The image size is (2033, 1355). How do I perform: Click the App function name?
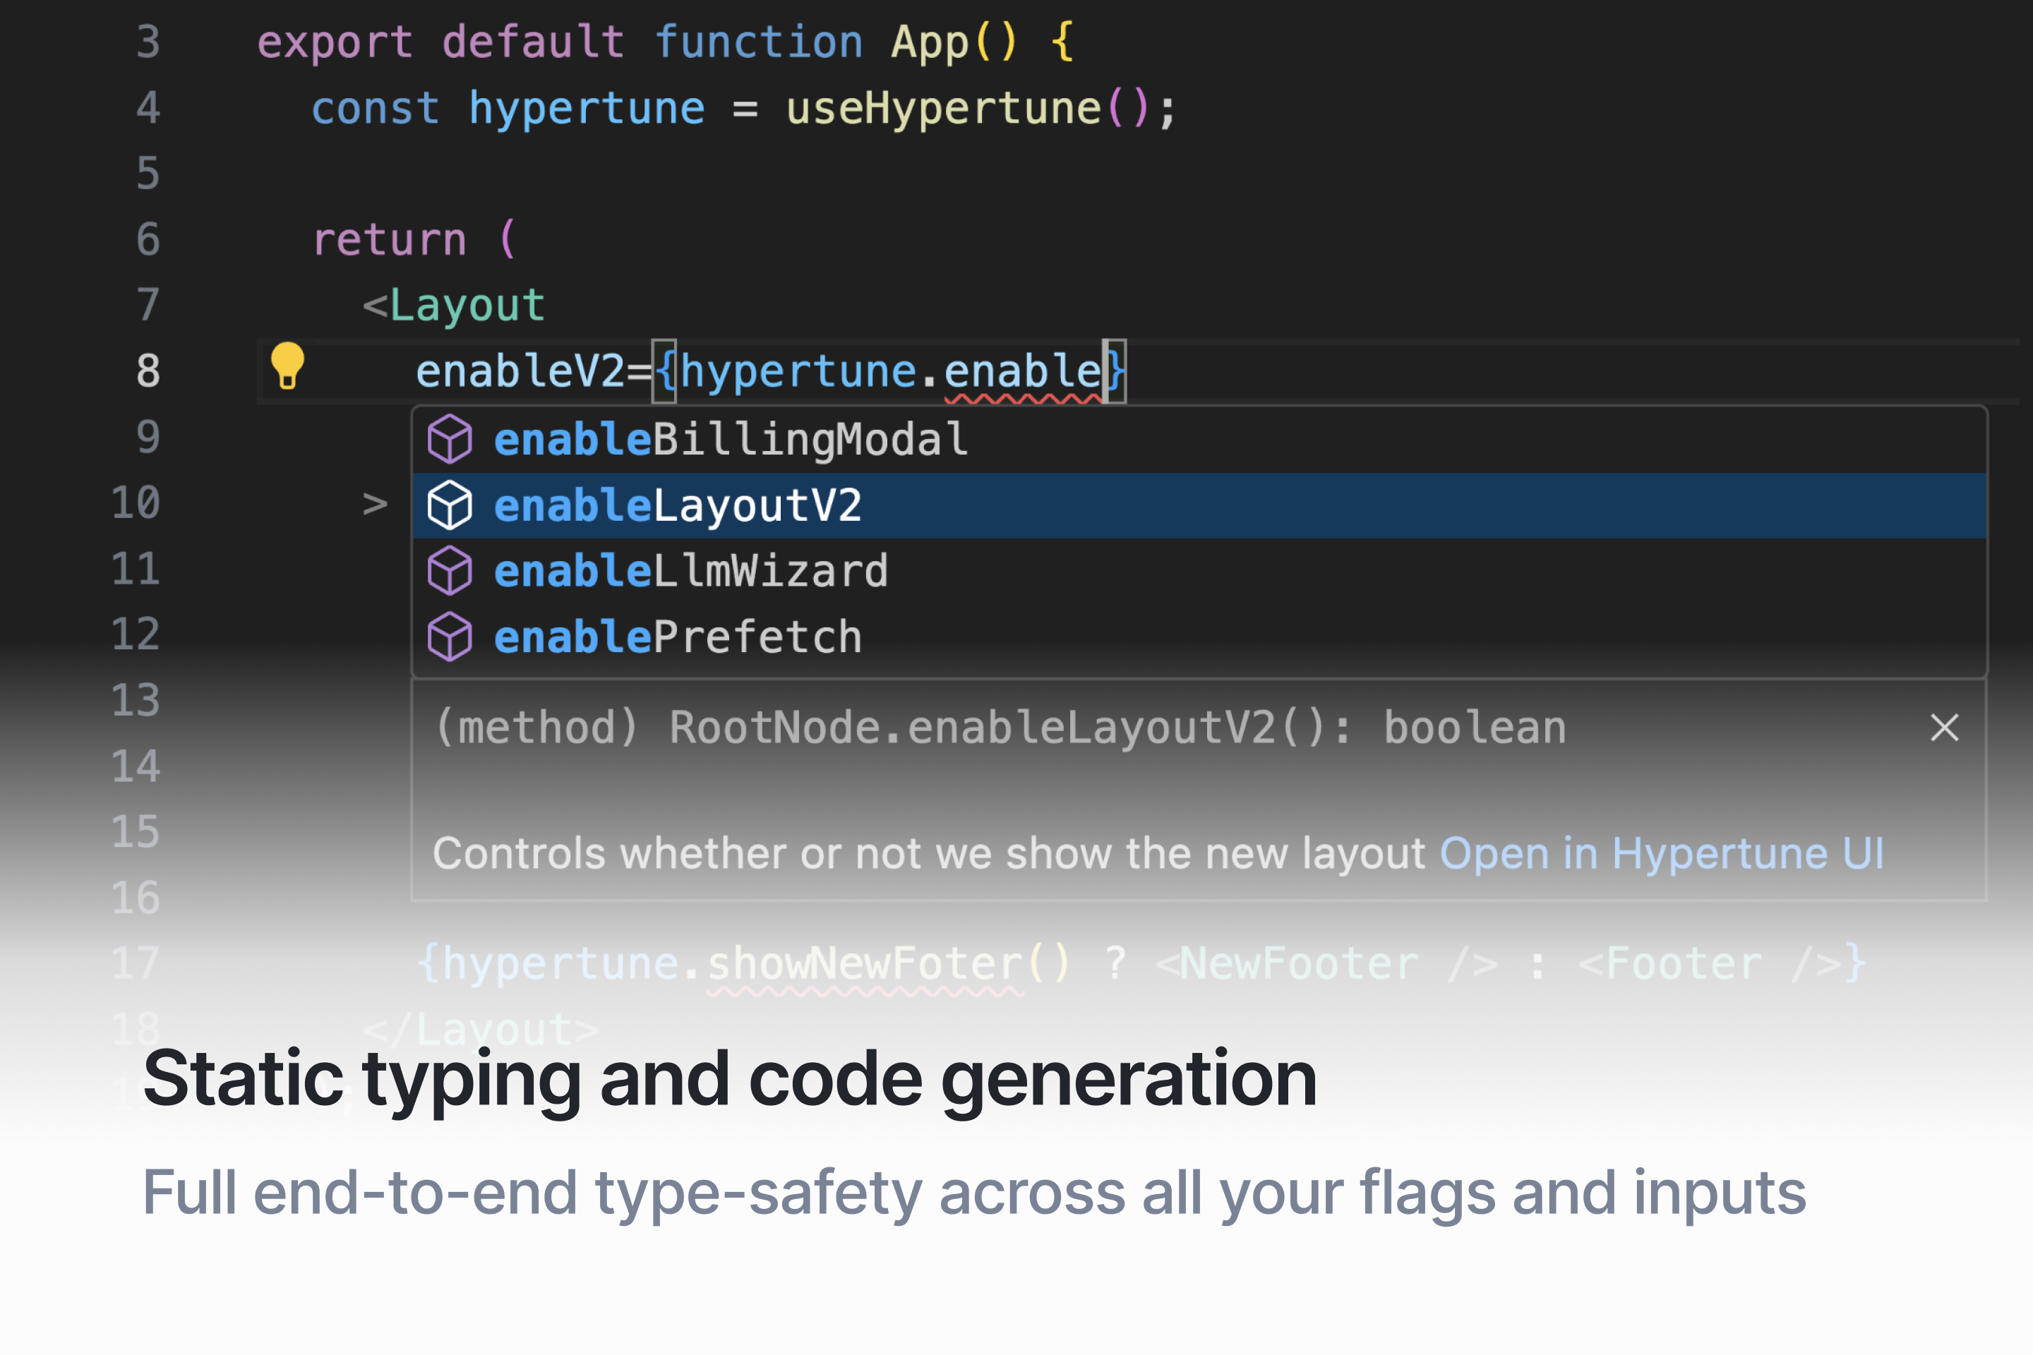click(929, 42)
